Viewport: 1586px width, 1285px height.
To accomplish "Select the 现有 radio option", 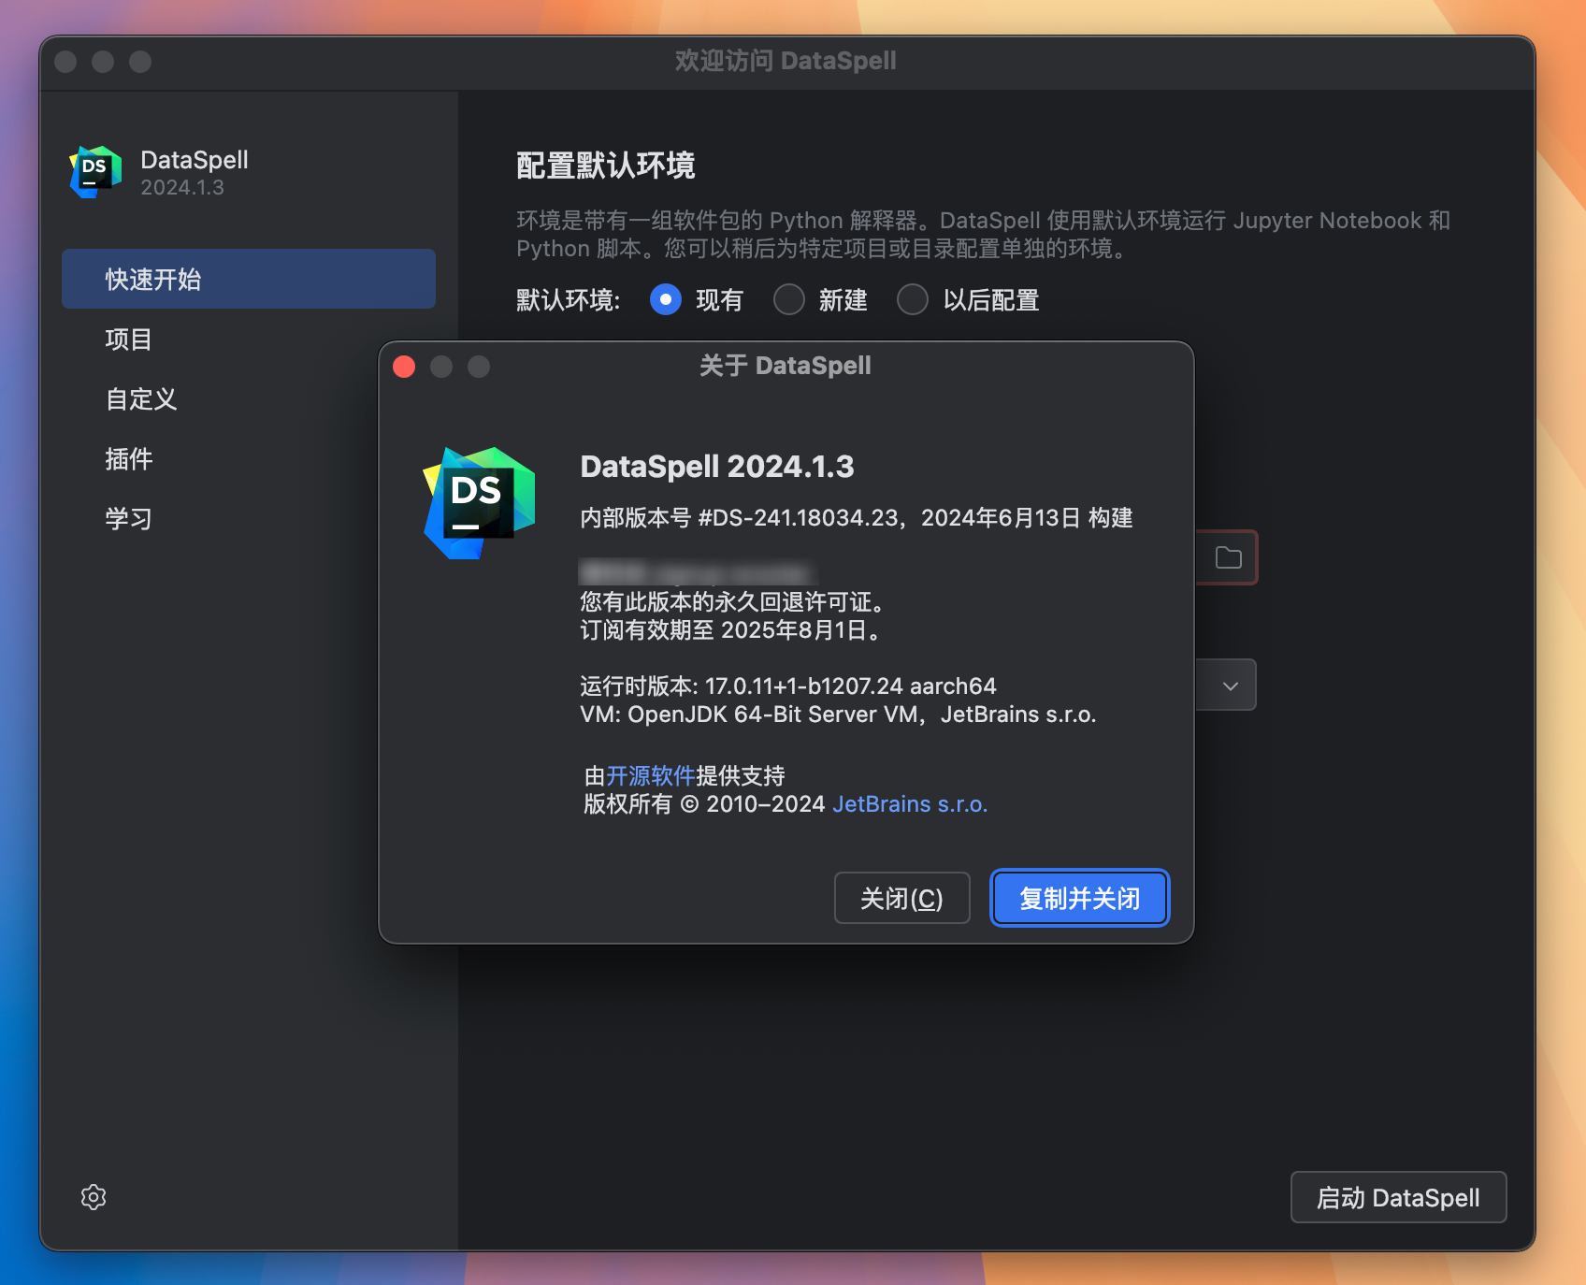I will 665,300.
